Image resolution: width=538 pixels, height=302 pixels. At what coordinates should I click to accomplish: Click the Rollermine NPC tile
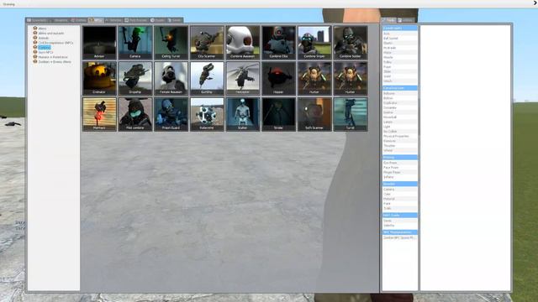[207, 114]
